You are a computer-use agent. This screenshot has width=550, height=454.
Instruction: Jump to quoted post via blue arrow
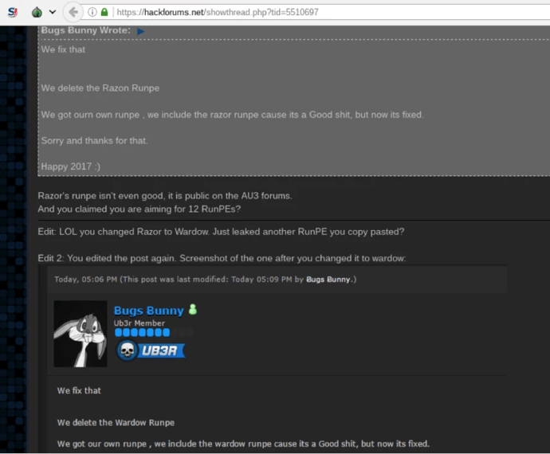(x=141, y=31)
